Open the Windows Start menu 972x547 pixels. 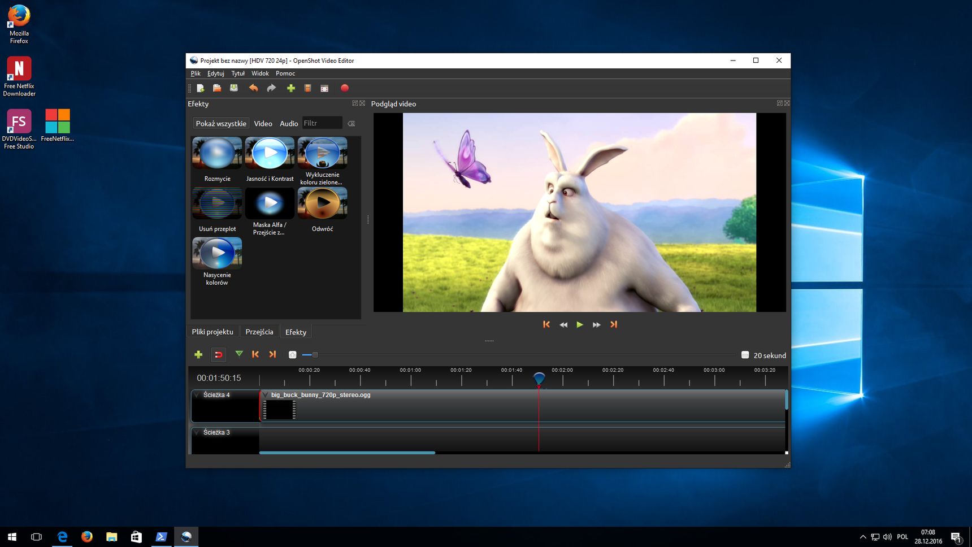click(x=12, y=537)
